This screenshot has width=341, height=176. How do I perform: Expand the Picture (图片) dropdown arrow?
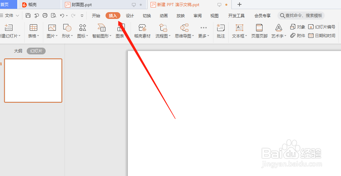point(56,36)
